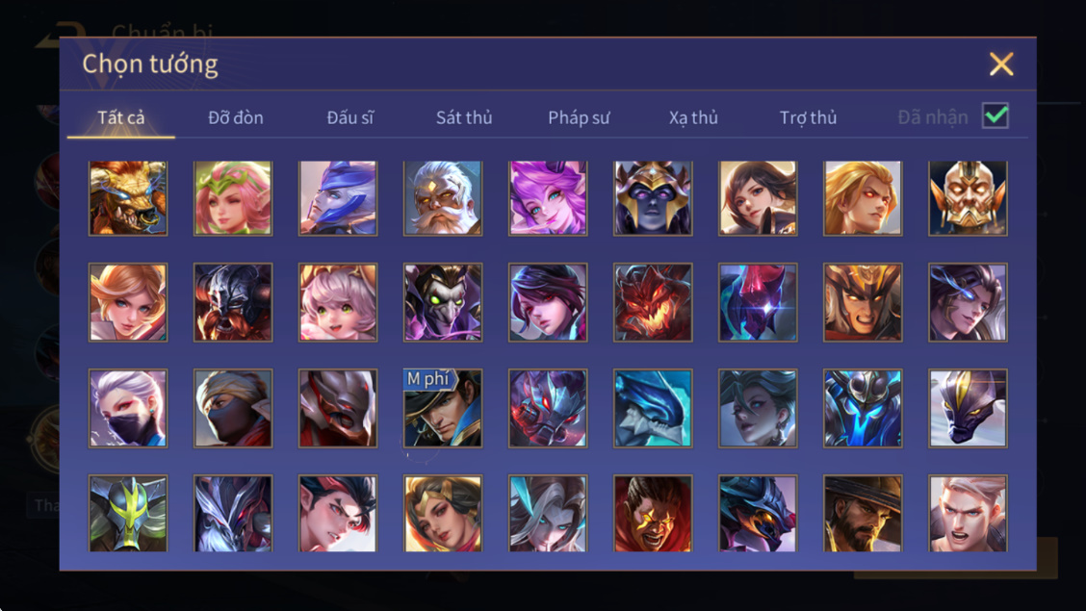Pick the white-haired masked ninja hero
This screenshot has height=611, width=1086.
(x=128, y=408)
